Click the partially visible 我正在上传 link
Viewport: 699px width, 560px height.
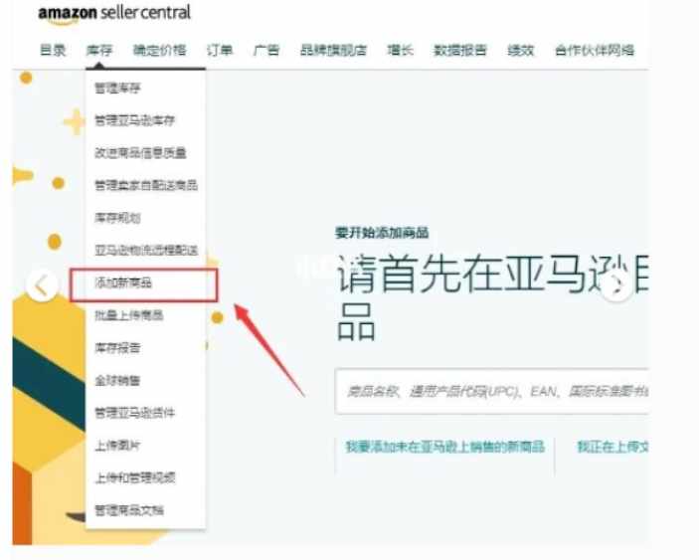612,447
